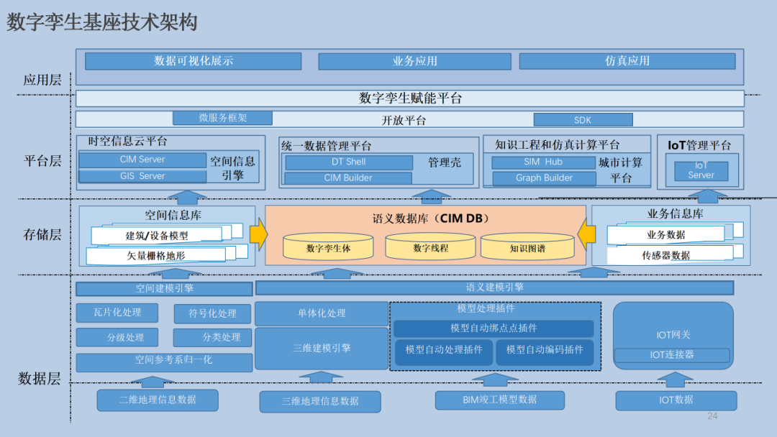Screen dimensions: 777x437
Task: Click the 数据可视化展示 box
Action: point(194,61)
